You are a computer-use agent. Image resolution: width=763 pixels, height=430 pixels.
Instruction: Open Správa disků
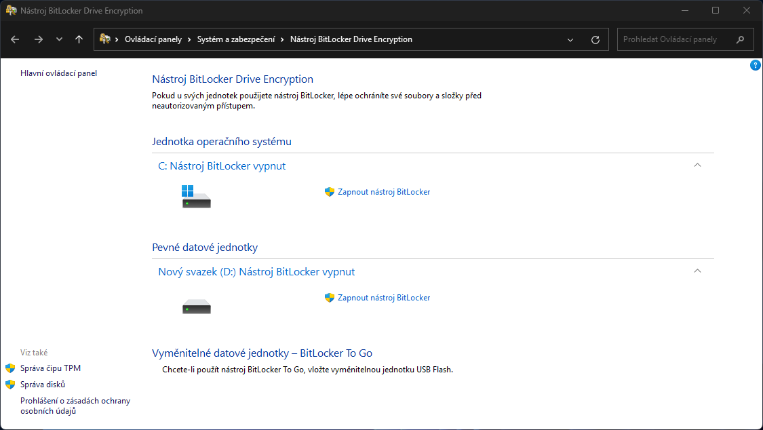tap(43, 385)
